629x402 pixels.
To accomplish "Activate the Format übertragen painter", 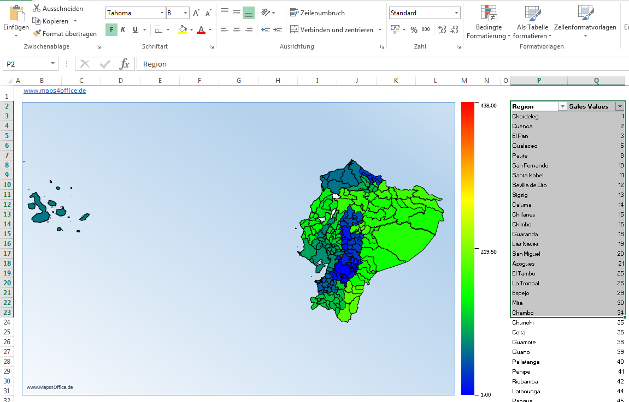I will 64,34.
